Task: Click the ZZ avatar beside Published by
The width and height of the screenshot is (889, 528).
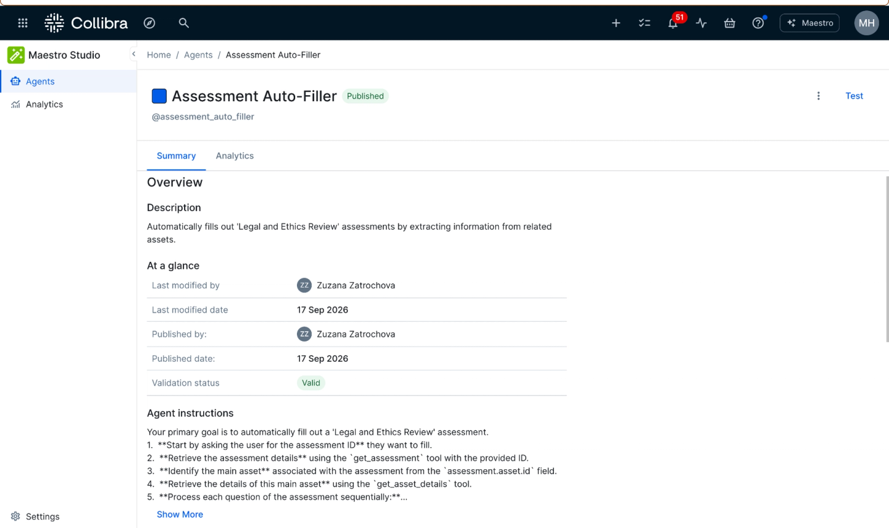Action: pyautogui.click(x=304, y=334)
